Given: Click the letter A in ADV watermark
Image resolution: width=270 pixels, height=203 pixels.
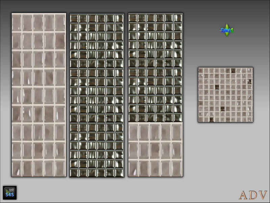Looking at the screenshot, I should click(243, 195).
